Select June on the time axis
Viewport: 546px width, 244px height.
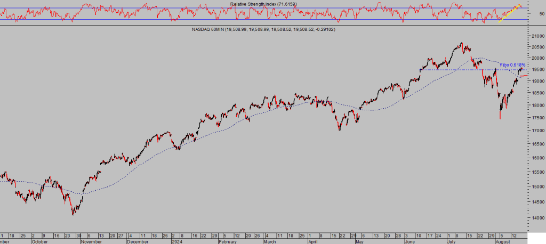[x=411, y=241]
